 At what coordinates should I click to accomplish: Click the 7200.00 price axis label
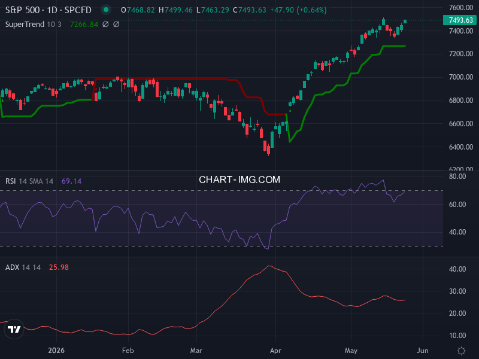461,54
